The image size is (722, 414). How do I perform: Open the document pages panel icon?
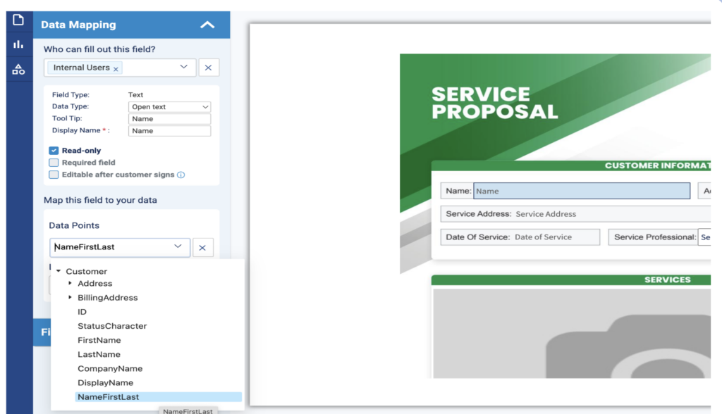pyautogui.click(x=18, y=19)
